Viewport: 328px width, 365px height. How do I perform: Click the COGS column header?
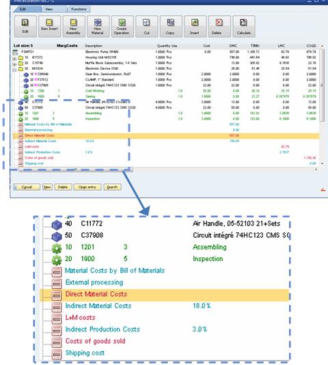[x=311, y=46]
